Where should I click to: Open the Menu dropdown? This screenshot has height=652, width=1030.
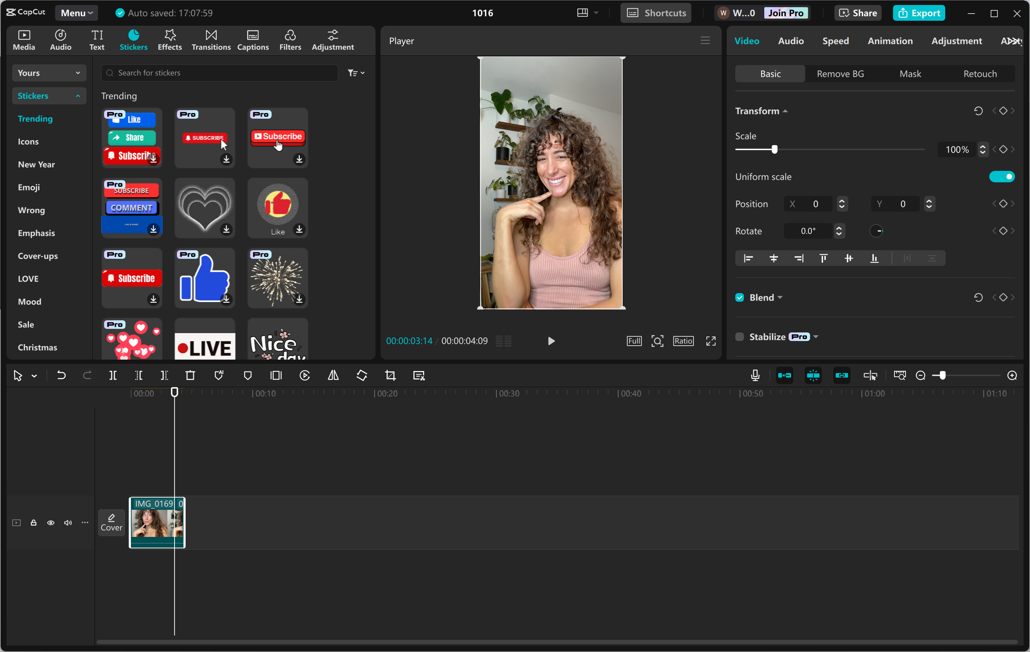[76, 13]
